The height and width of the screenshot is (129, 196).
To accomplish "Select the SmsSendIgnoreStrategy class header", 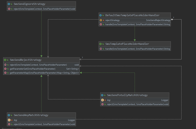I will point(41,4).
